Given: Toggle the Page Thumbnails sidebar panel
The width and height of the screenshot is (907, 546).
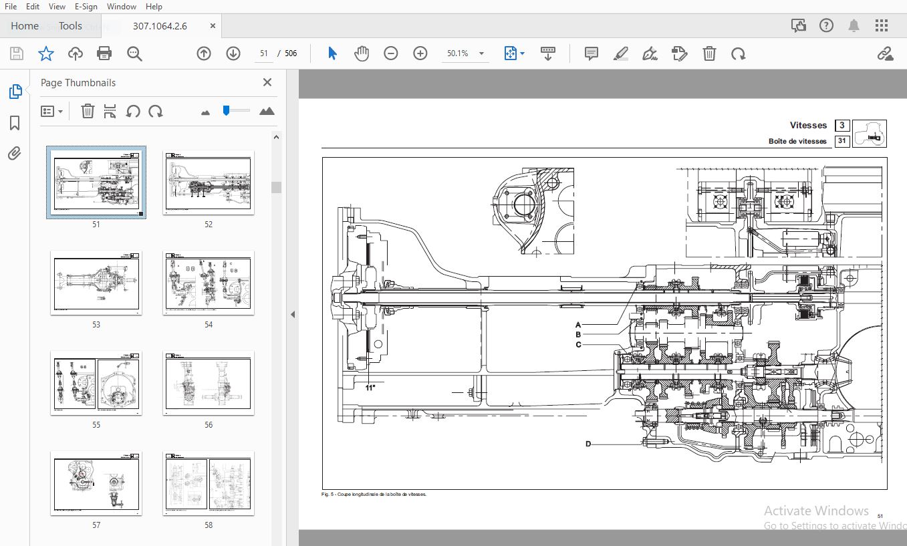Looking at the screenshot, I should [15, 92].
